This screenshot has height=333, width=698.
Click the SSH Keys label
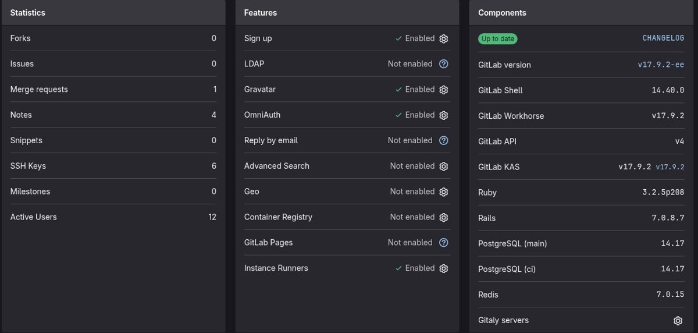pyautogui.click(x=28, y=166)
